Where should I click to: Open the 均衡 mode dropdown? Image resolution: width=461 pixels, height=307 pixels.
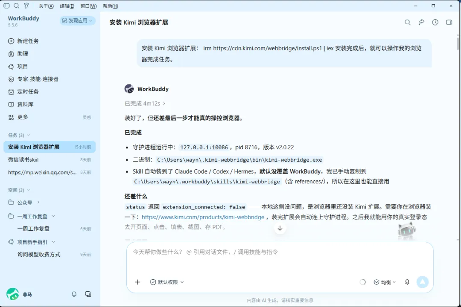tap(385, 282)
